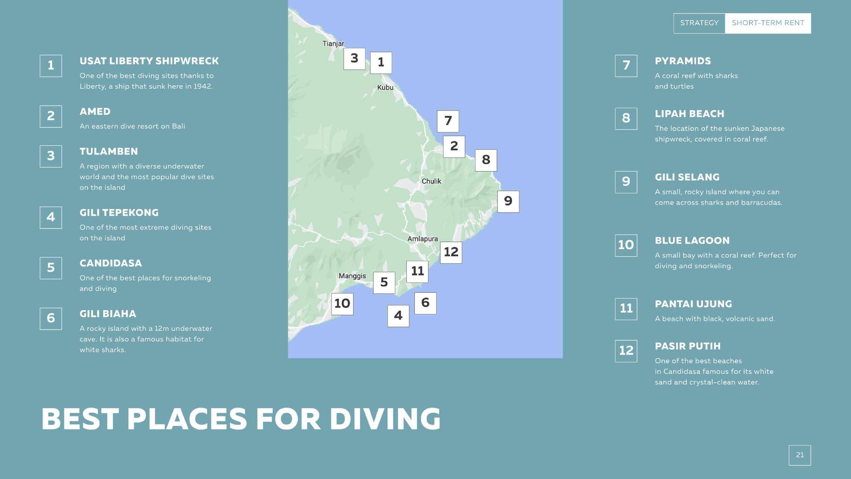The image size is (851, 479).
Task: Click map marker 11 on the map
Action: (x=417, y=272)
